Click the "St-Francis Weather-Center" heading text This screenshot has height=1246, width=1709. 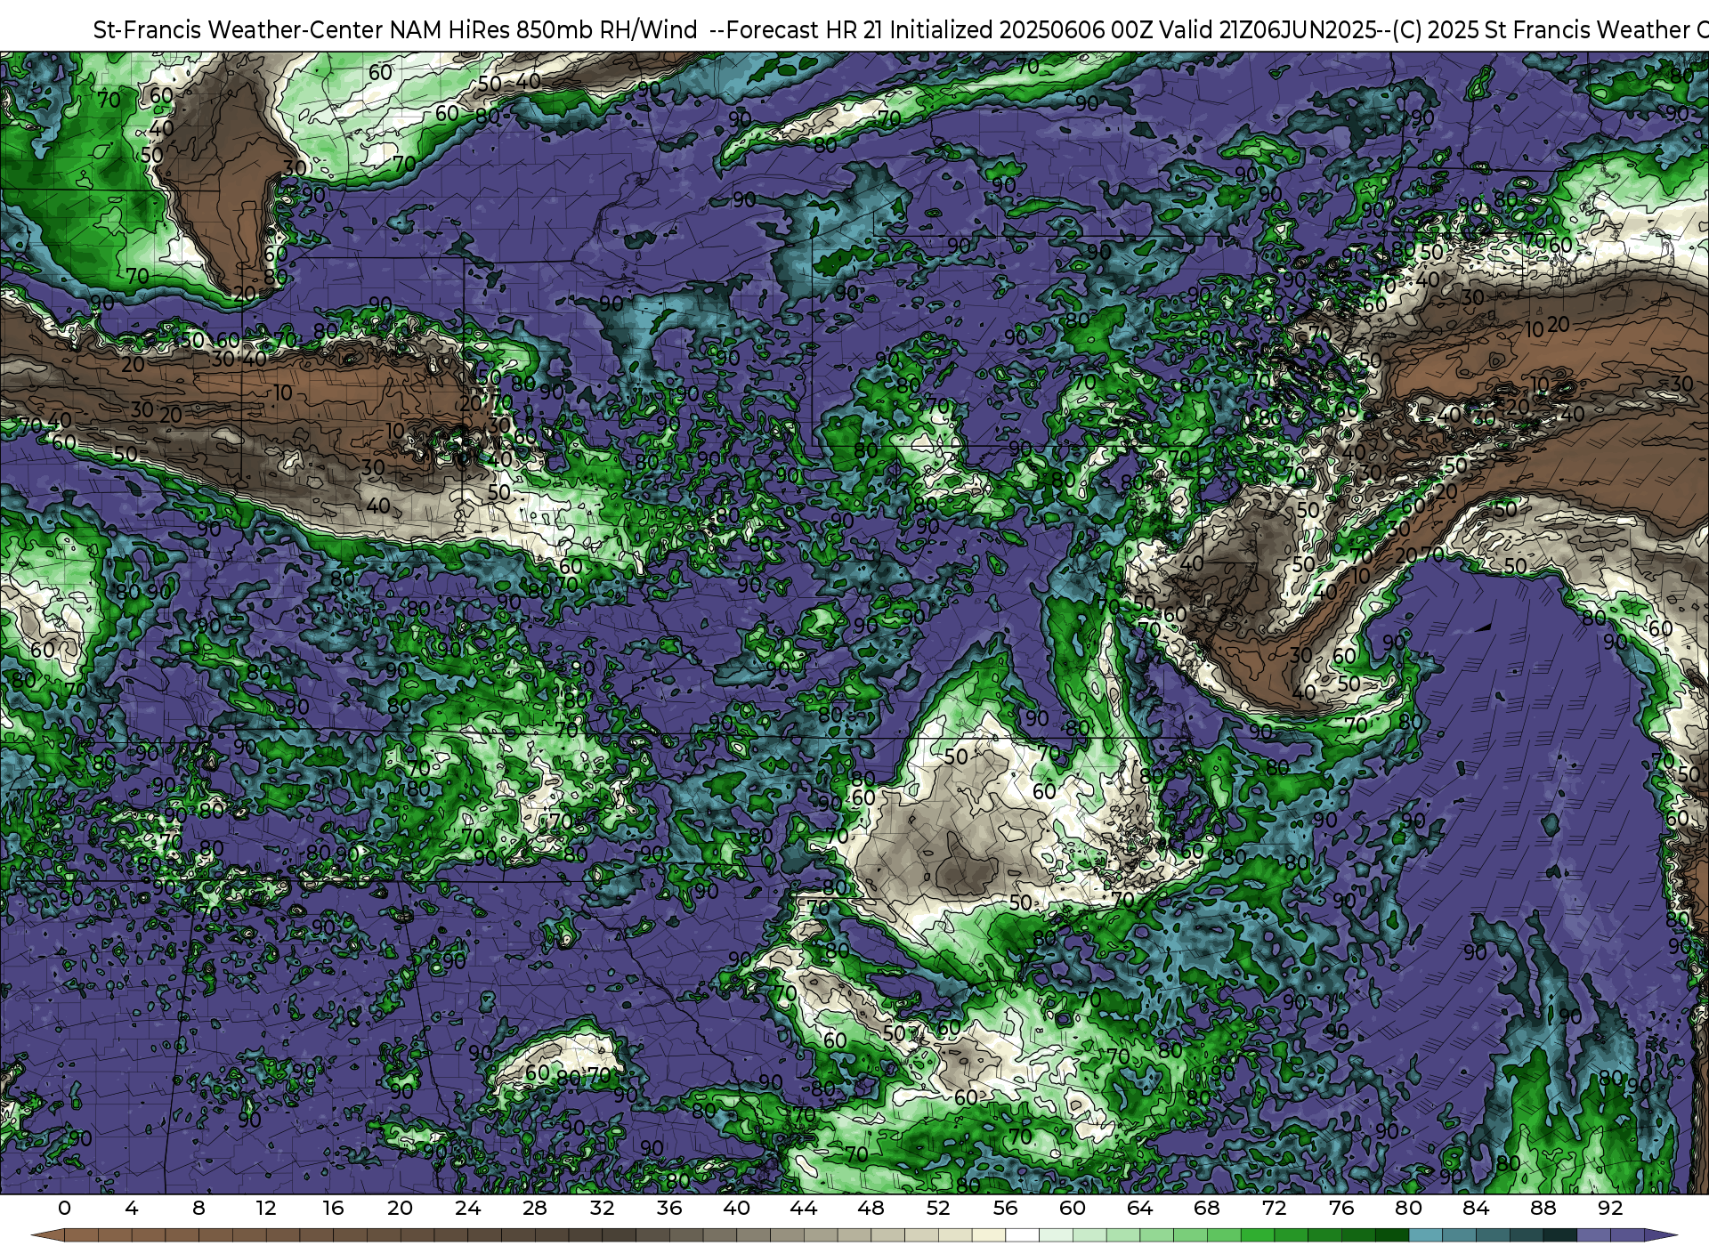tap(239, 29)
